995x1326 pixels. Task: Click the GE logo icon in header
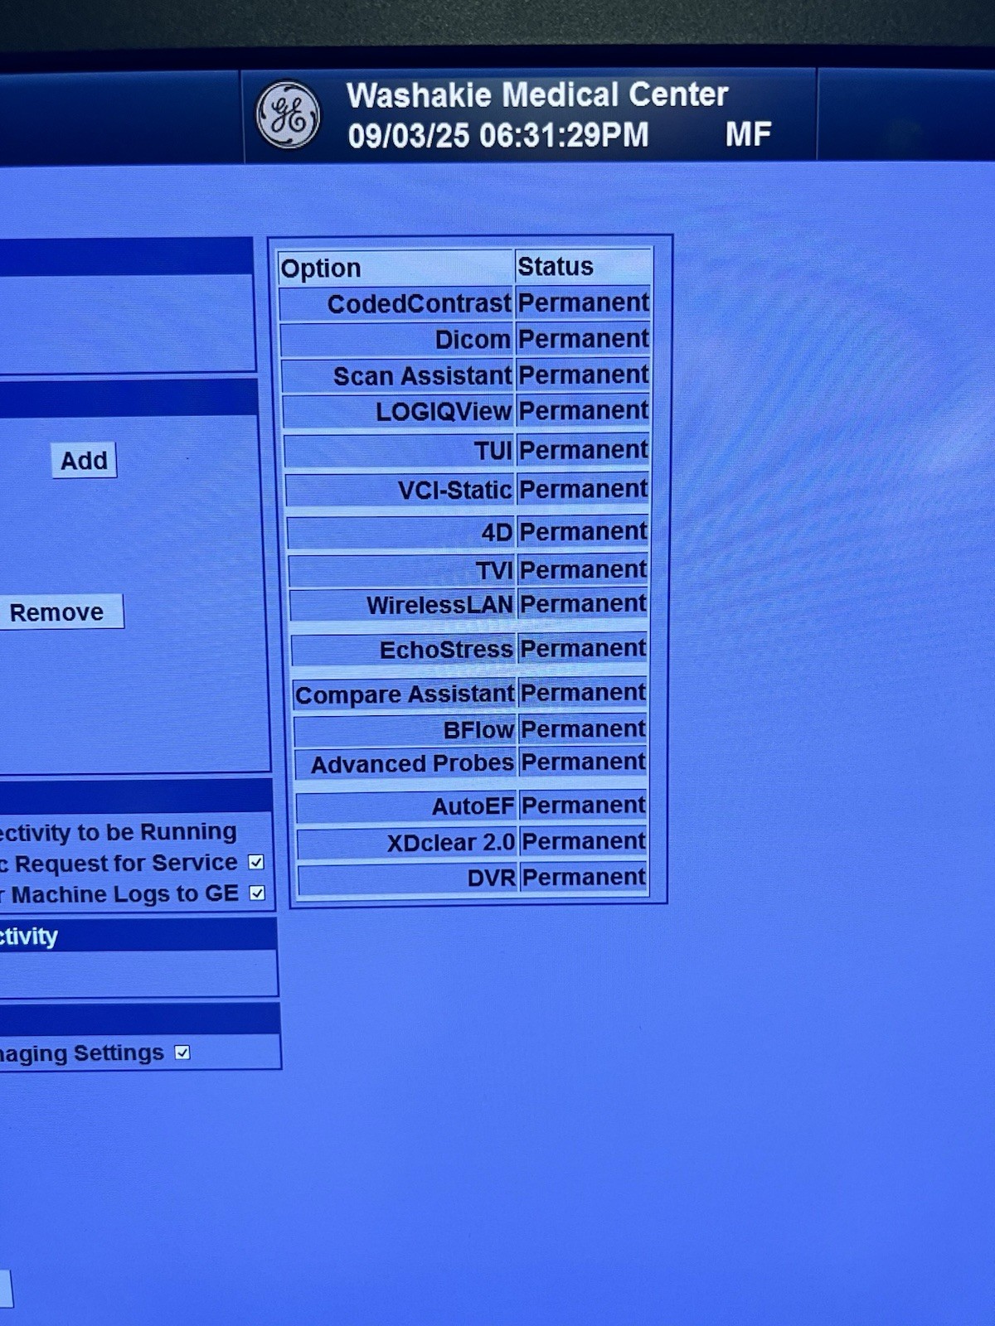point(288,115)
